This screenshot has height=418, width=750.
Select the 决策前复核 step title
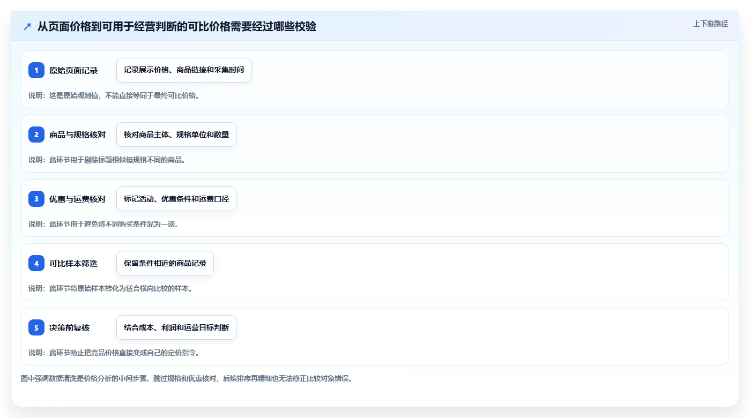(x=70, y=327)
